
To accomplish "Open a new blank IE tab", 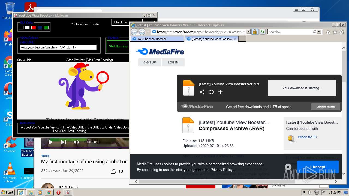I will [242, 39].
